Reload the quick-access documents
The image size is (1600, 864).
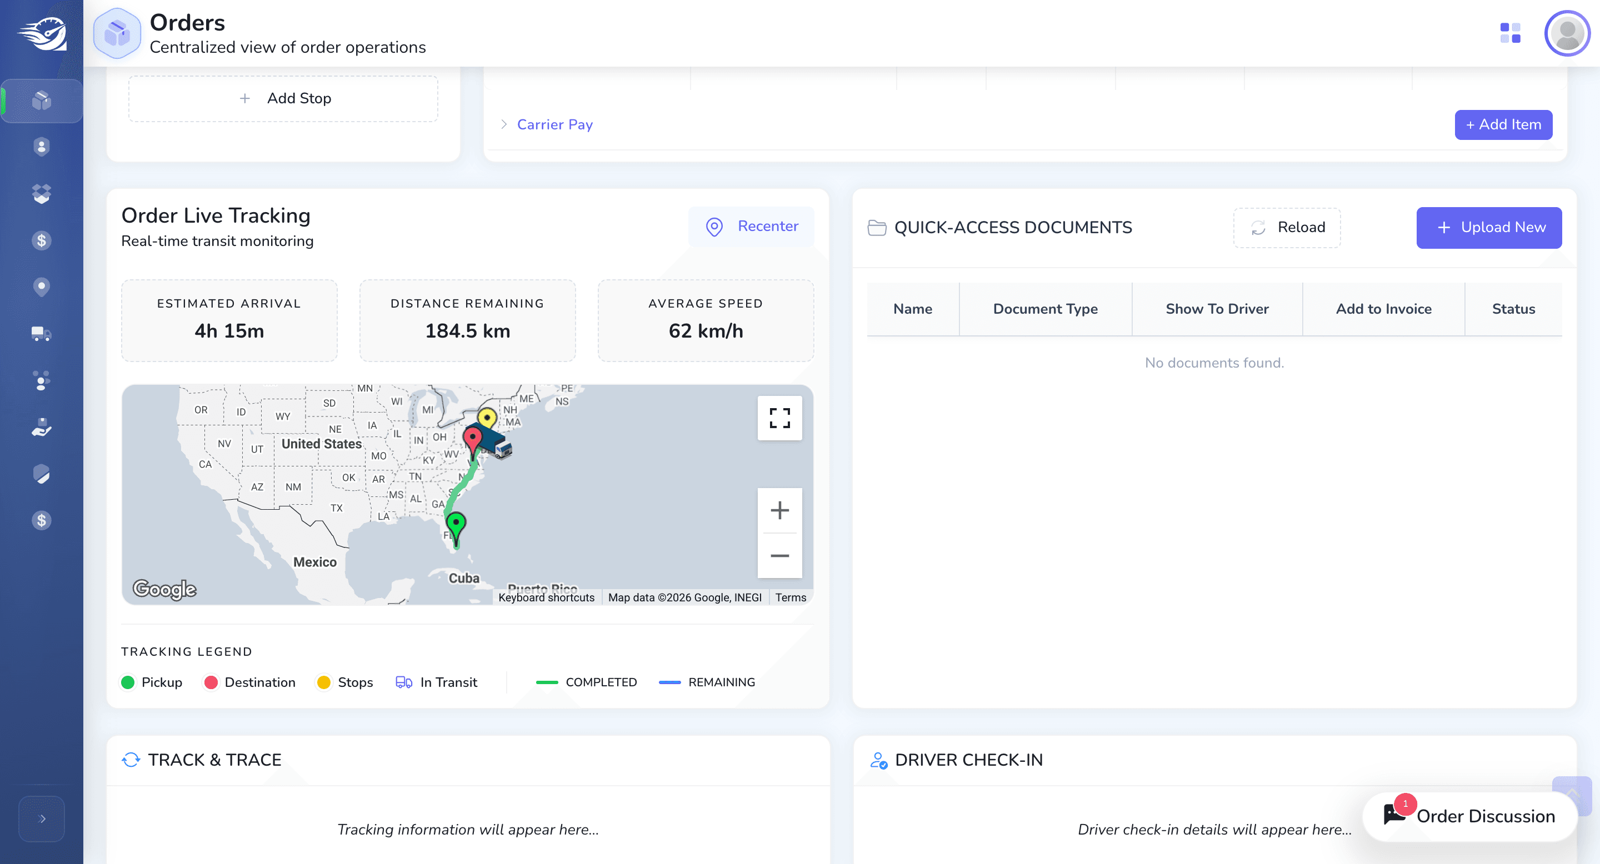pyautogui.click(x=1286, y=228)
